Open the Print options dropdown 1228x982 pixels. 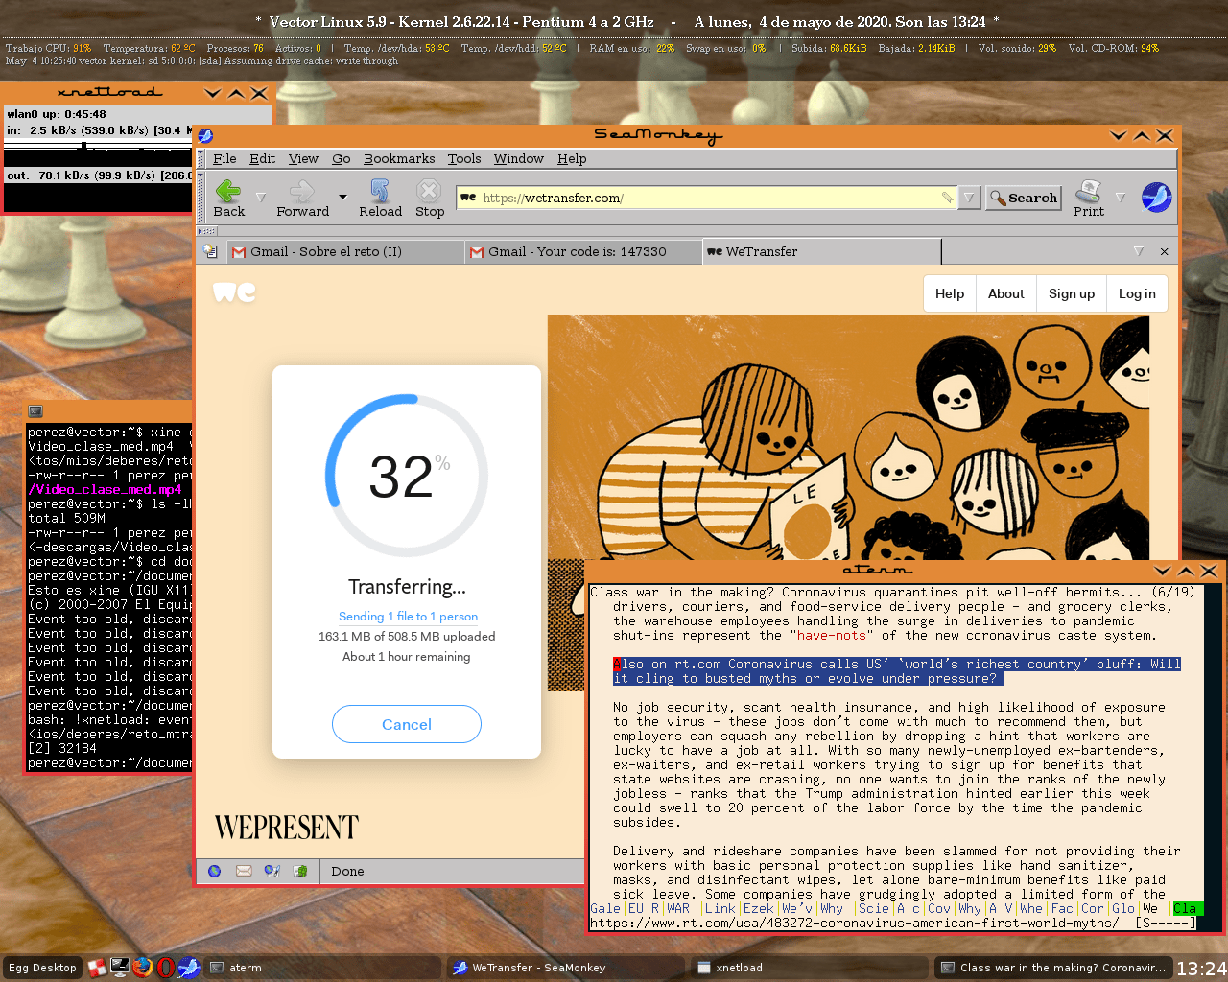click(1121, 198)
